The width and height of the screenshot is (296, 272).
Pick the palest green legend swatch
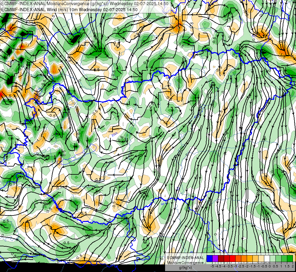pos(273,258)
